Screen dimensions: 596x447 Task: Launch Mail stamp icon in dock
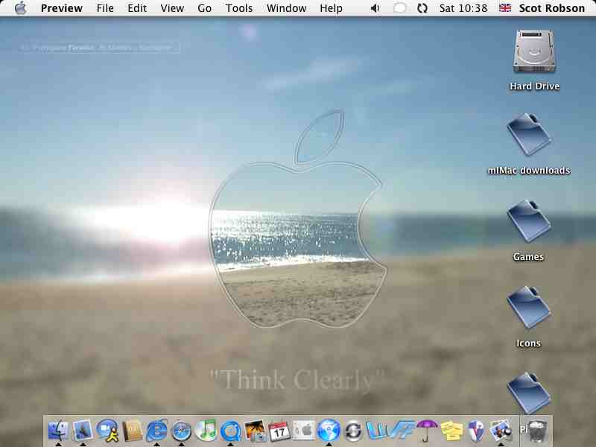pyautogui.click(x=83, y=431)
